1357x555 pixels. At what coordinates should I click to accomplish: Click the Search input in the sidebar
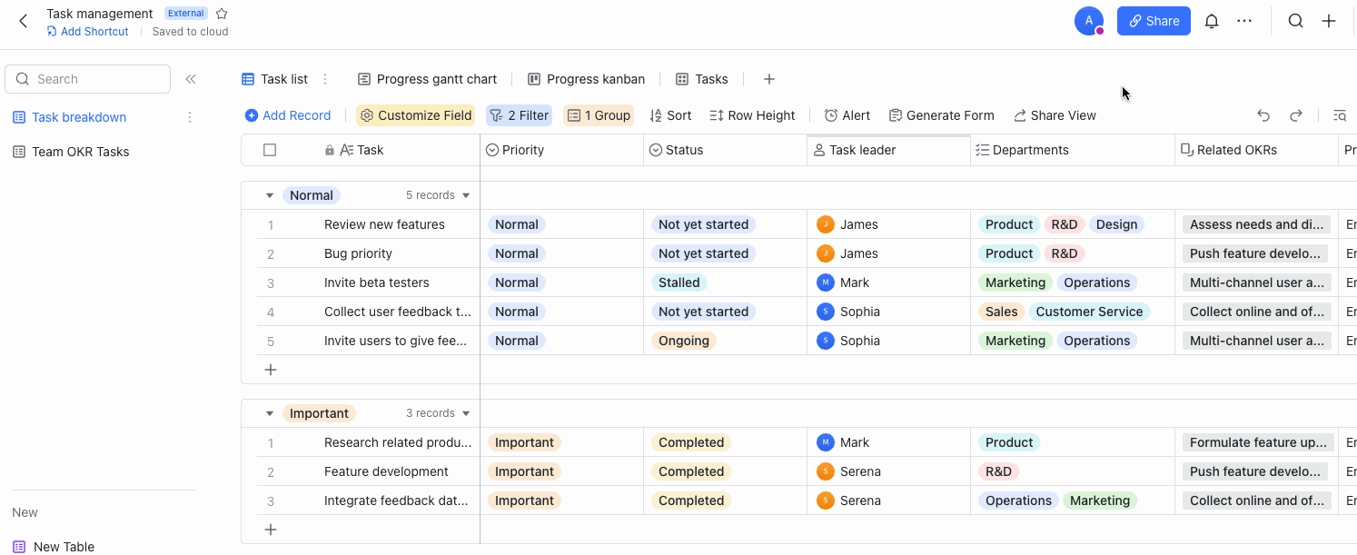click(87, 79)
